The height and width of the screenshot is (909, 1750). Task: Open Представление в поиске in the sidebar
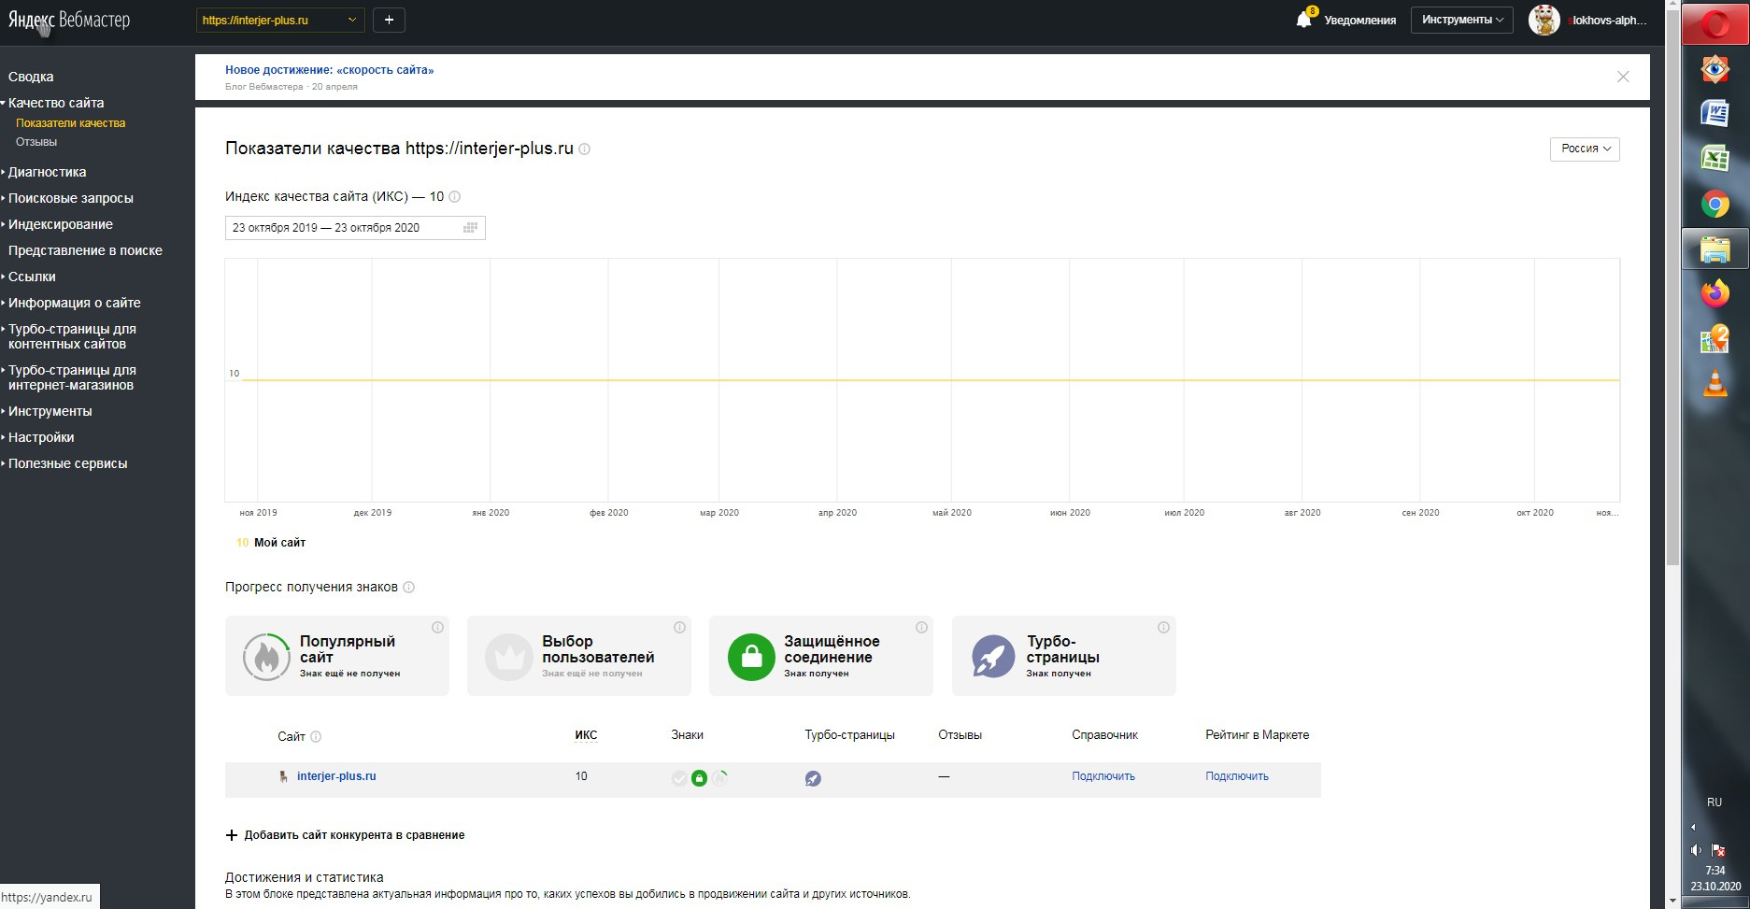(85, 250)
